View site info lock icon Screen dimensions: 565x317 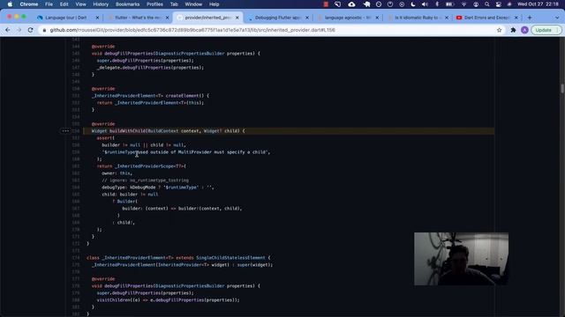(44, 30)
